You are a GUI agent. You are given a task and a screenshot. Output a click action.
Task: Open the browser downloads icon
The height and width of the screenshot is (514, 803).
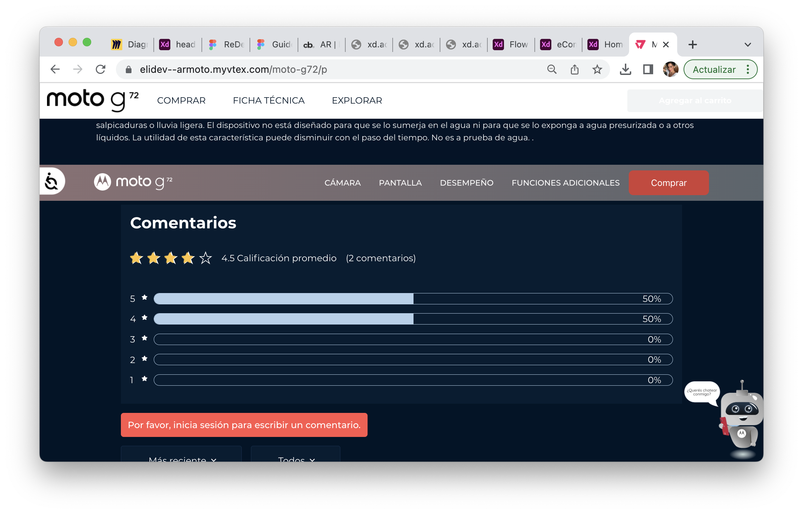point(625,70)
